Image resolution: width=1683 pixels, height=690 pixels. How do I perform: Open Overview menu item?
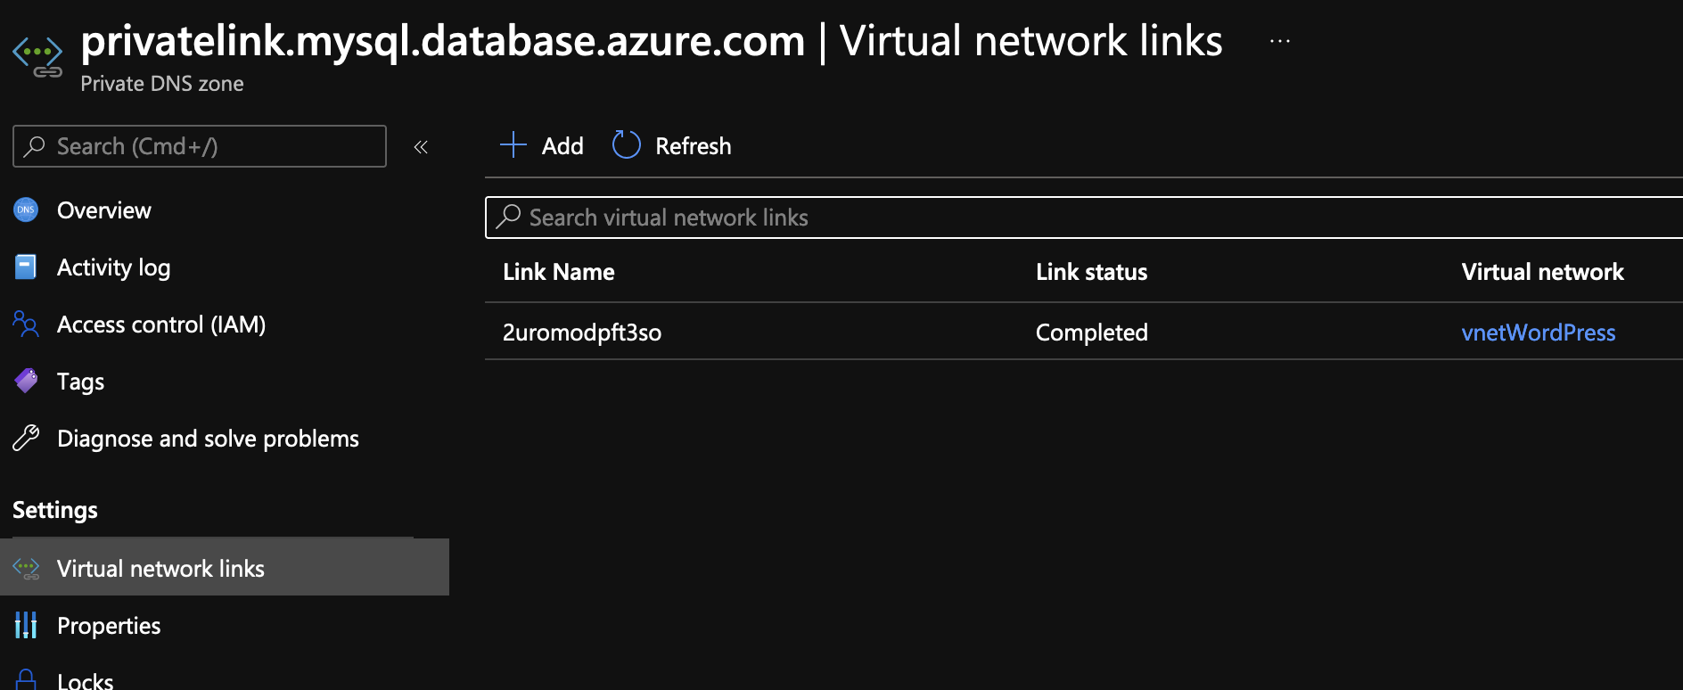(104, 210)
